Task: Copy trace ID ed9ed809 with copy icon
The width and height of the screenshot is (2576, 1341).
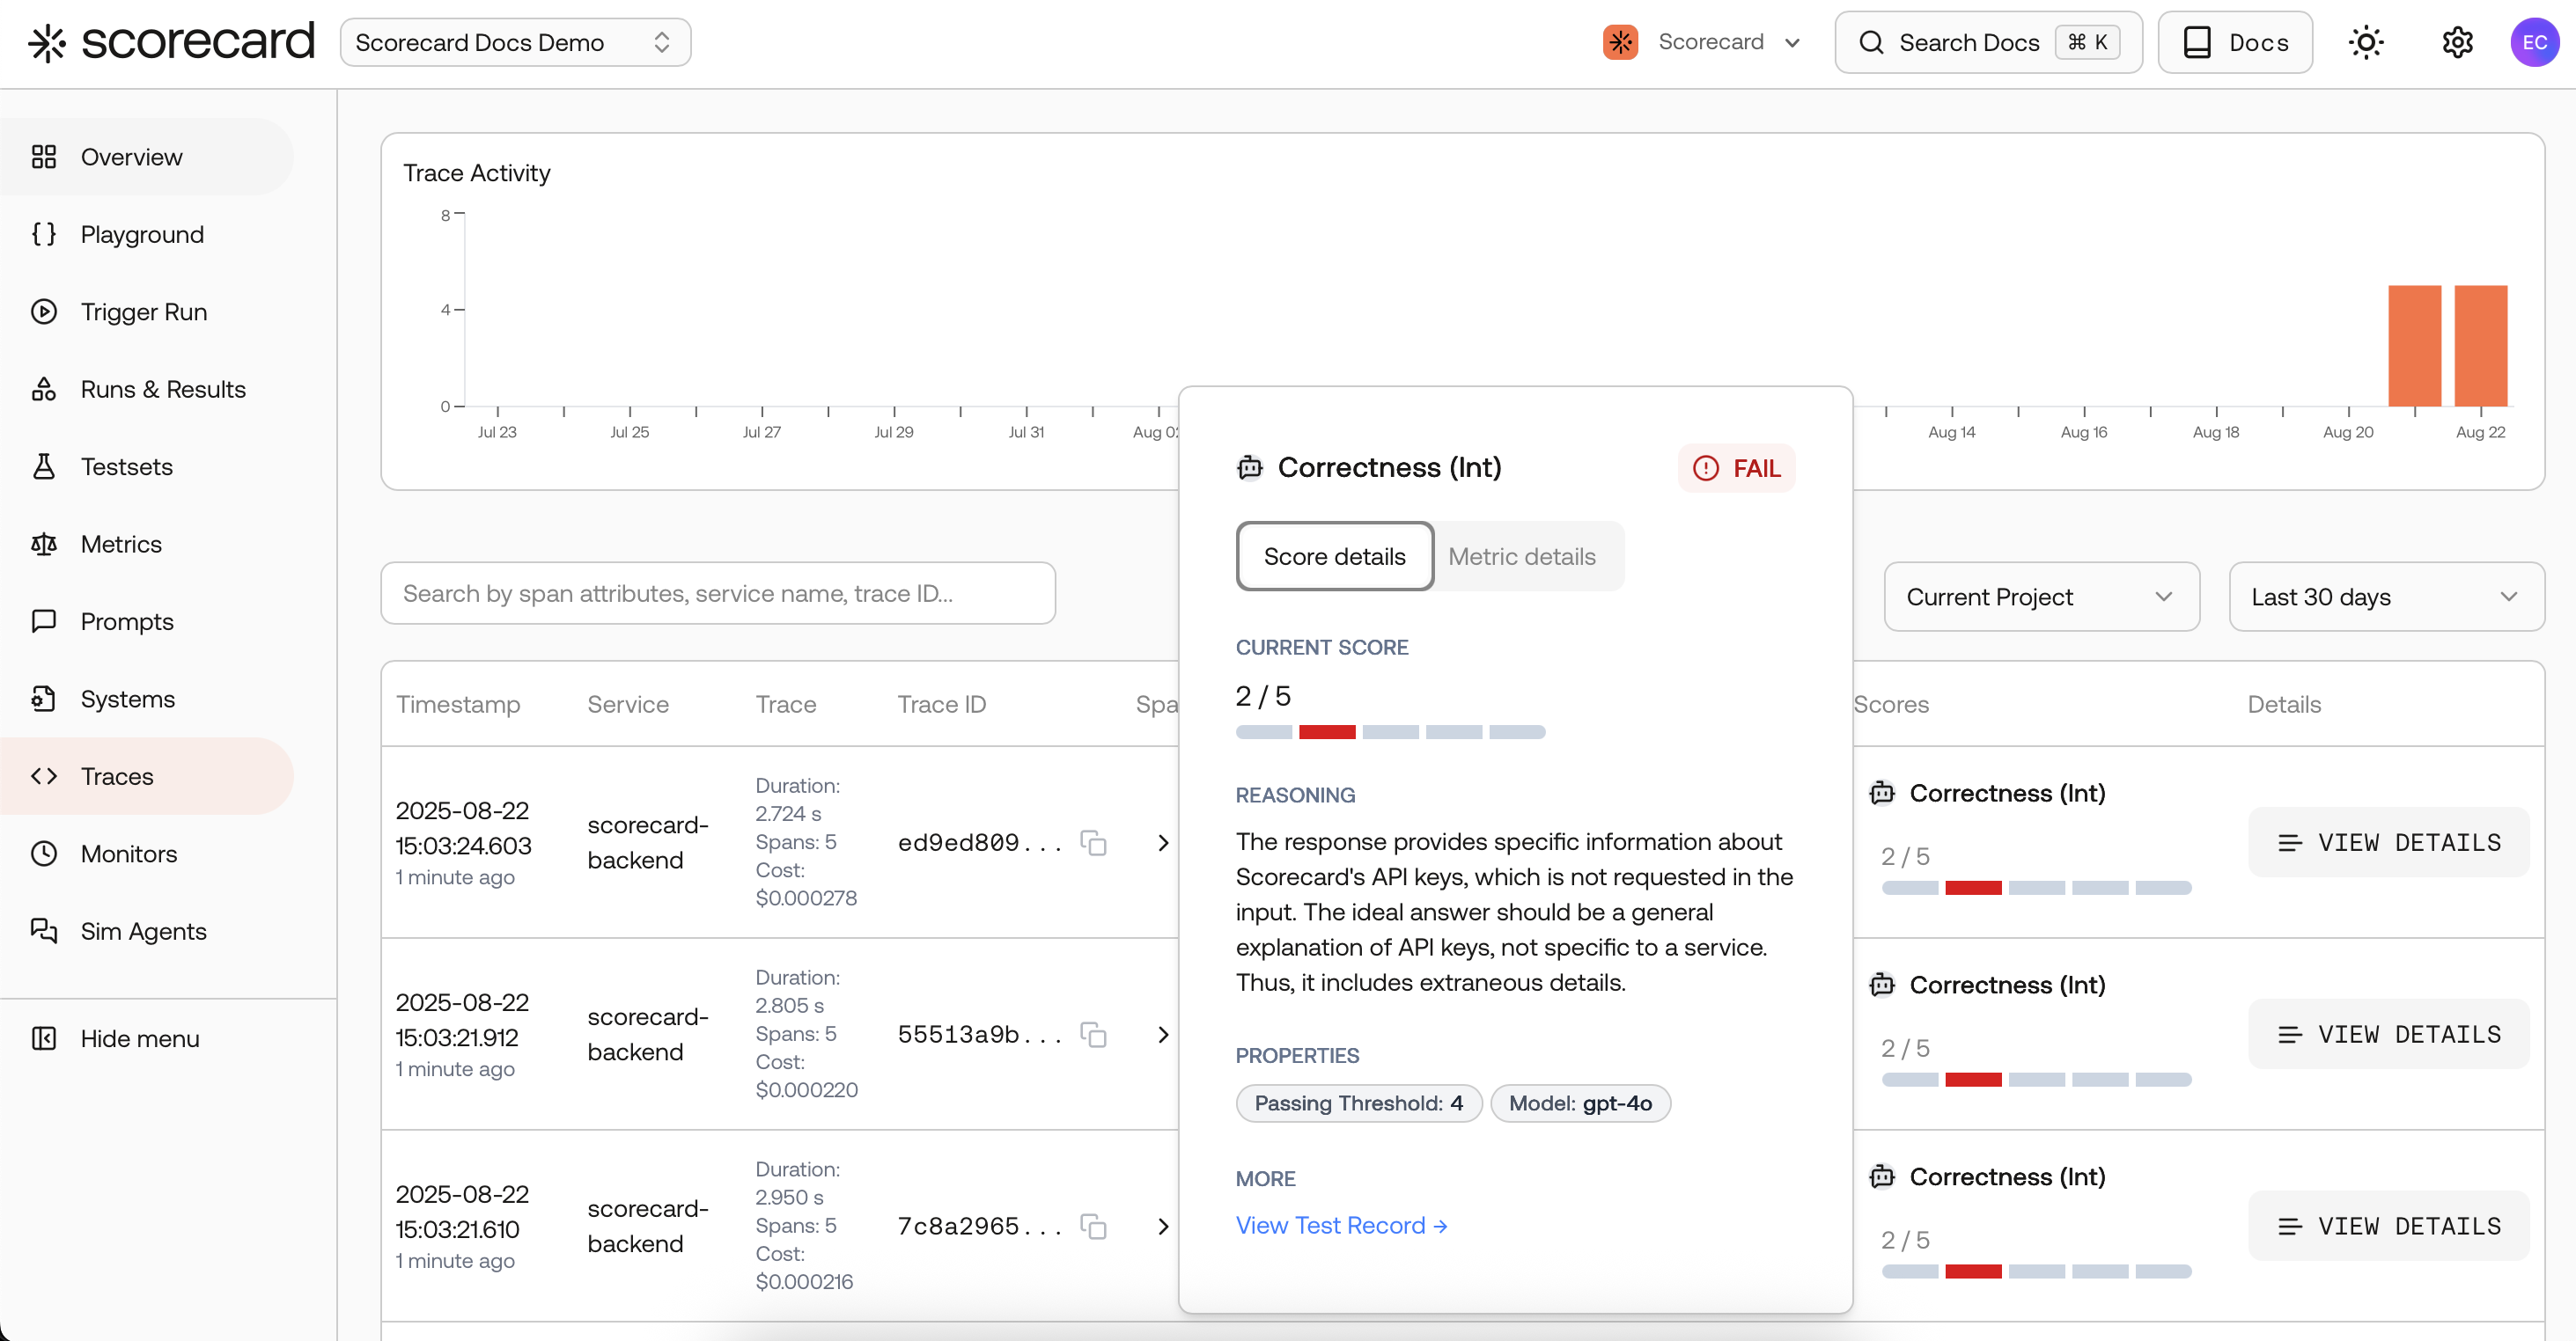Action: (x=1093, y=842)
